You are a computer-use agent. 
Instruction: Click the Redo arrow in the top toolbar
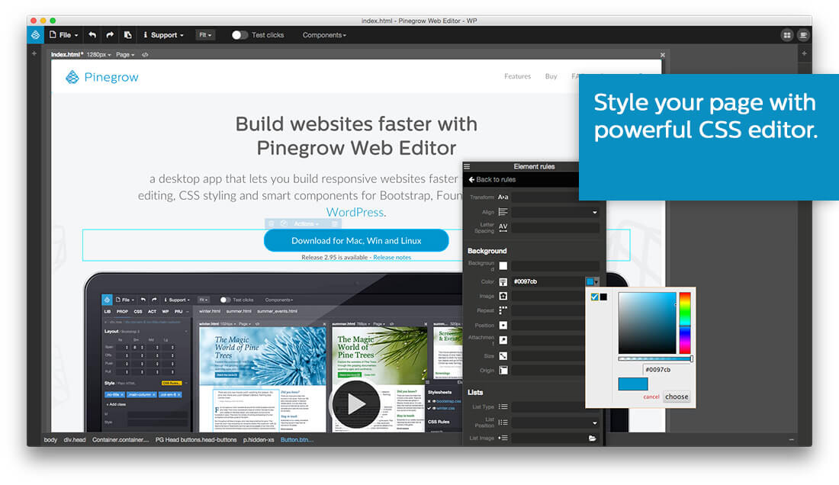pos(110,35)
